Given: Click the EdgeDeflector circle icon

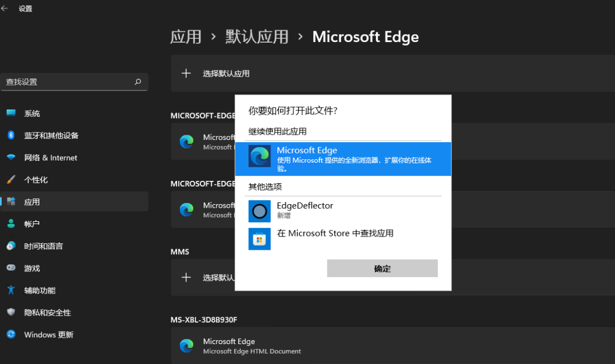Looking at the screenshot, I should coord(259,211).
